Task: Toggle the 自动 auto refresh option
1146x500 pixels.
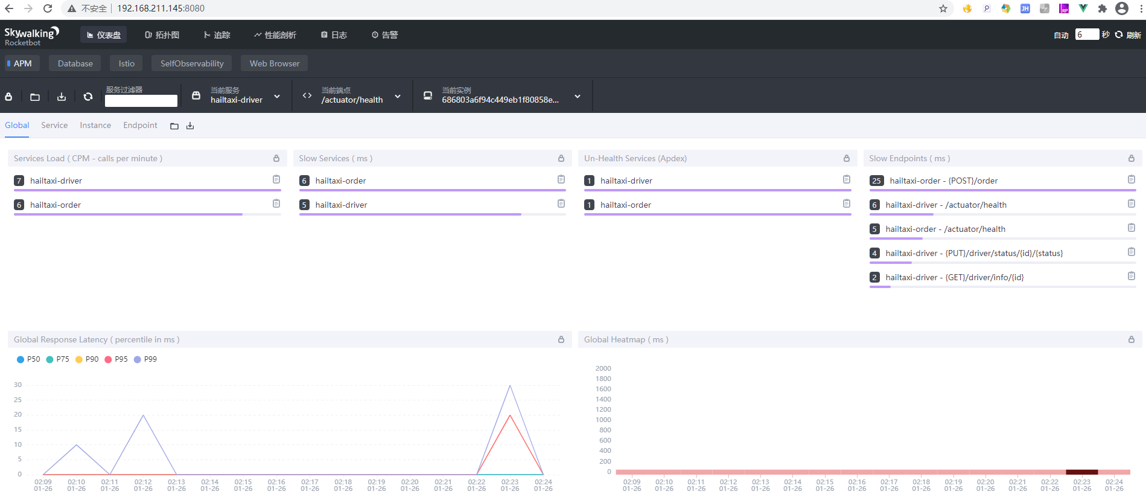Action: coord(1061,35)
